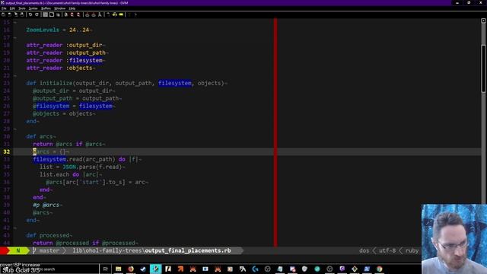Click the Print toolbar icon

point(22,14)
